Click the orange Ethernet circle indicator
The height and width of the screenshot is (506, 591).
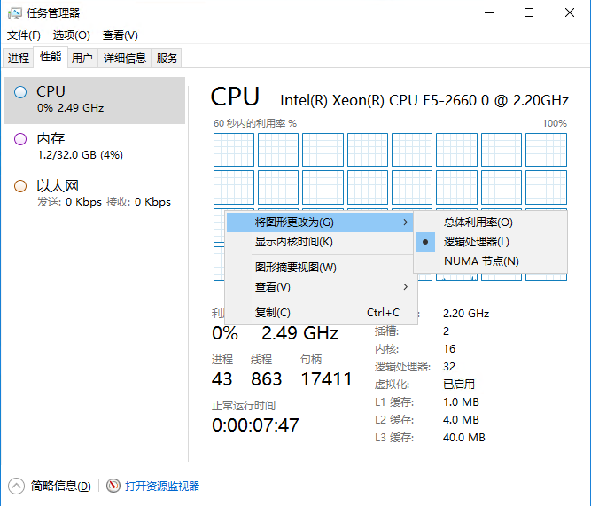click(x=20, y=186)
